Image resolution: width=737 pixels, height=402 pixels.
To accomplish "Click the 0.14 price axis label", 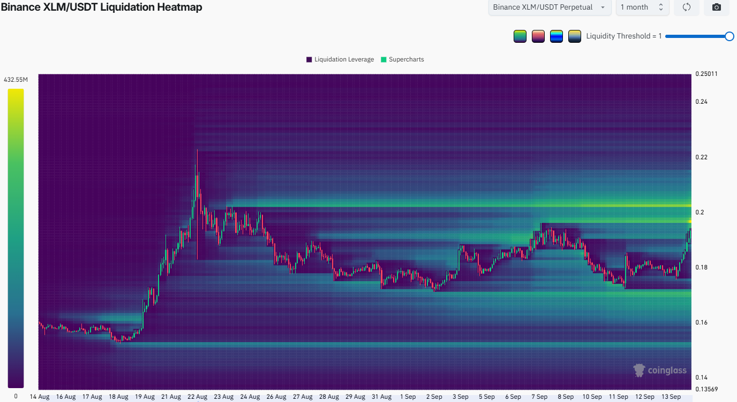I will coord(702,377).
